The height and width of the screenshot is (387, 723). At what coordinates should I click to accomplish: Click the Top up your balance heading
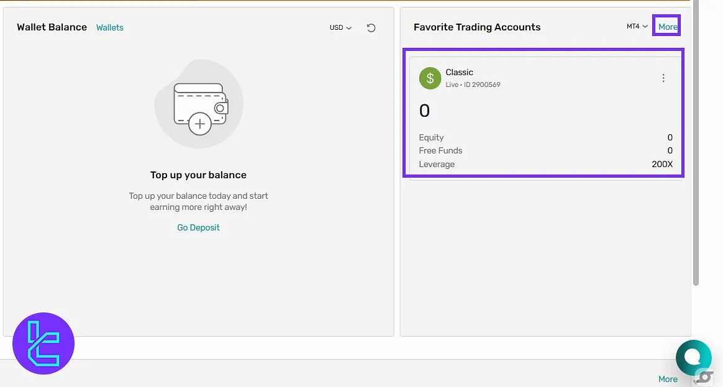[x=198, y=175]
